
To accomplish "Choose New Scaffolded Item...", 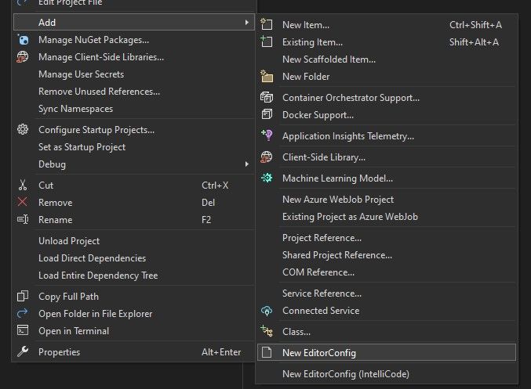I will point(329,59).
